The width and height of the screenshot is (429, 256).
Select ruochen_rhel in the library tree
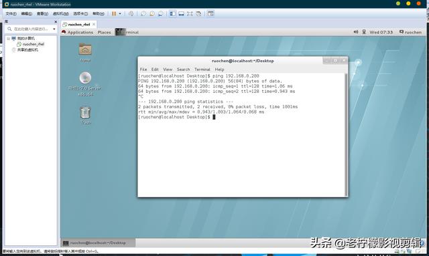33,44
